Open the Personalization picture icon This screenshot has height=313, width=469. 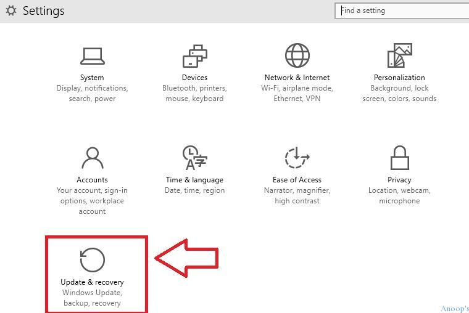400,55
